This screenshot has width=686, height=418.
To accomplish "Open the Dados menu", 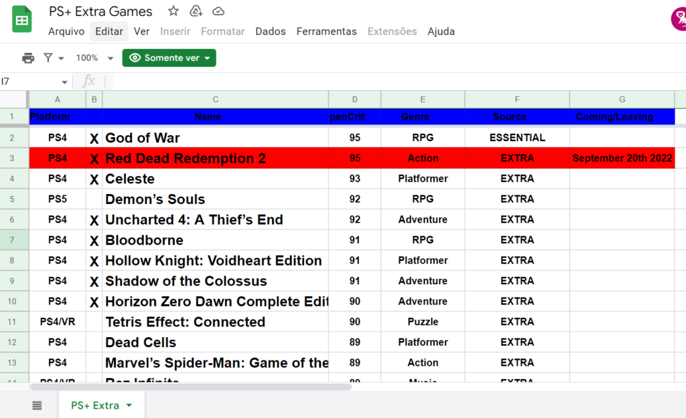I will tap(270, 31).
